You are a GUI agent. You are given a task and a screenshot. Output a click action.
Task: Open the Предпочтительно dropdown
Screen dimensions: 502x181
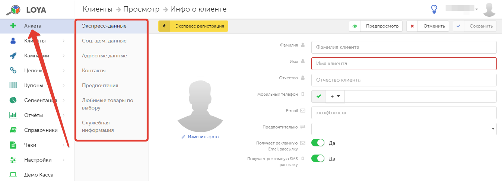point(404,128)
